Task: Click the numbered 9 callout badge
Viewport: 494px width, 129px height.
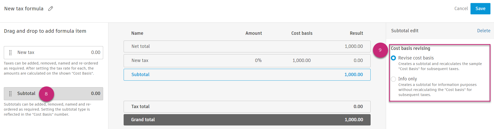Action: tap(380, 50)
